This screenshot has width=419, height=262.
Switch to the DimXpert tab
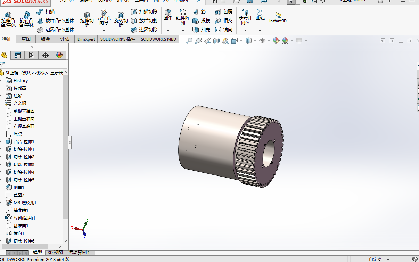86,39
